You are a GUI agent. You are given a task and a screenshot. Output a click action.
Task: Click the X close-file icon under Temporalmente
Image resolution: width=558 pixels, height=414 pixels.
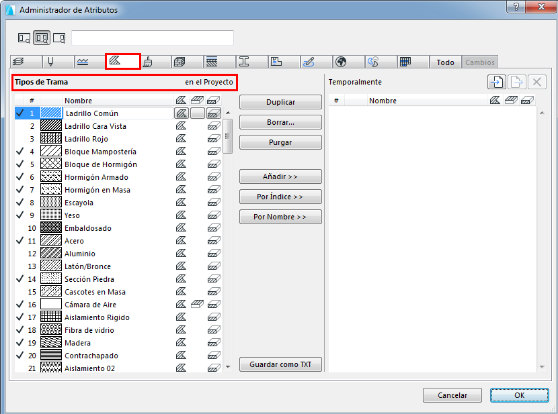coord(537,82)
